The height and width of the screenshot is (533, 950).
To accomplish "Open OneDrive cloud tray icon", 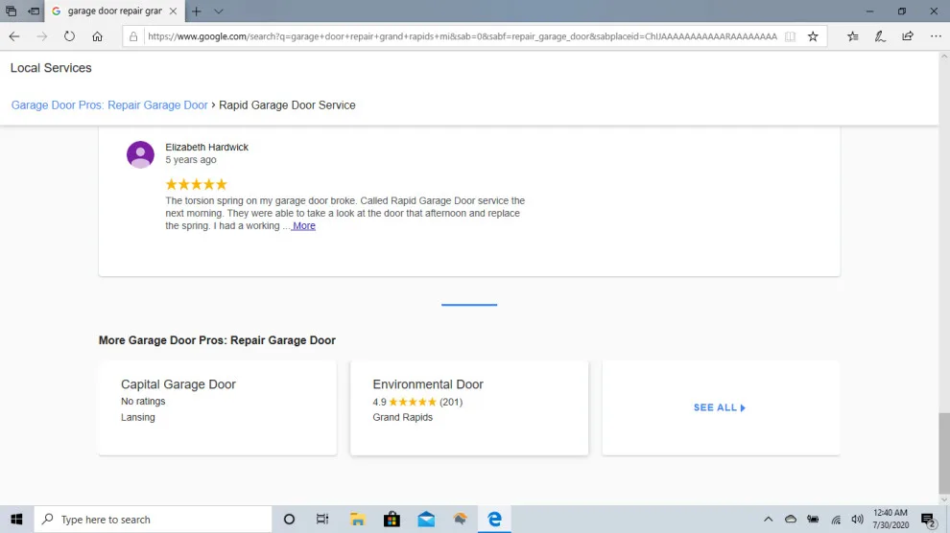I will [791, 519].
